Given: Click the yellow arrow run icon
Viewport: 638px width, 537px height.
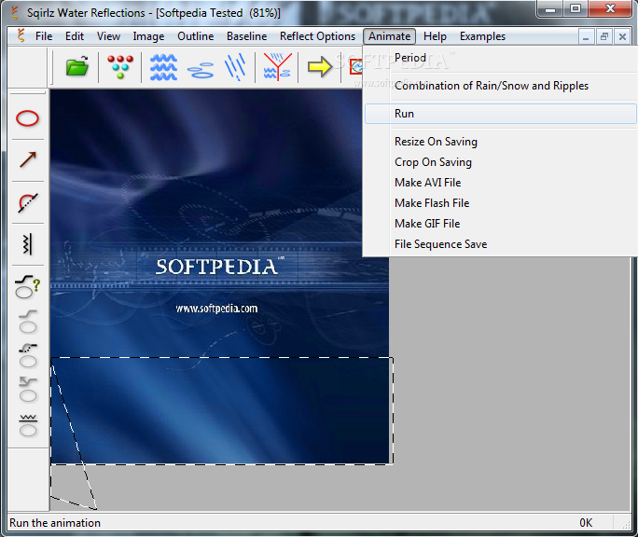Looking at the screenshot, I should [320, 67].
